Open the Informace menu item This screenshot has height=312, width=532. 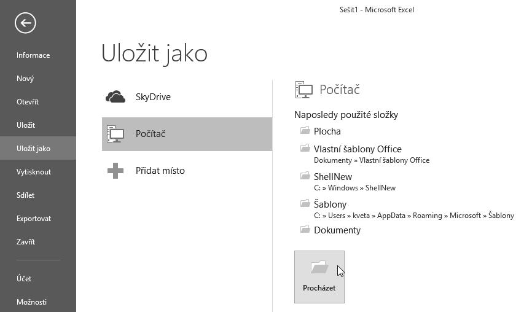33,55
